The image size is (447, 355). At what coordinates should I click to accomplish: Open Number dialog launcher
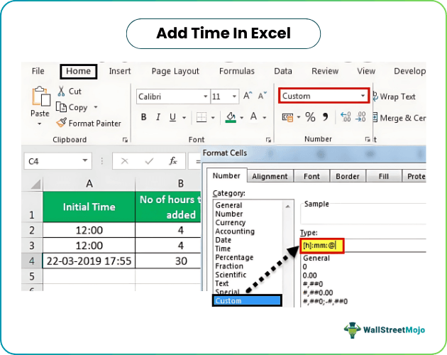[x=368, y=139]
